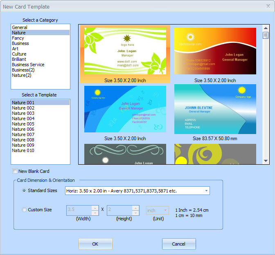Close the New Card Template dialog

(x=268, y=6)
